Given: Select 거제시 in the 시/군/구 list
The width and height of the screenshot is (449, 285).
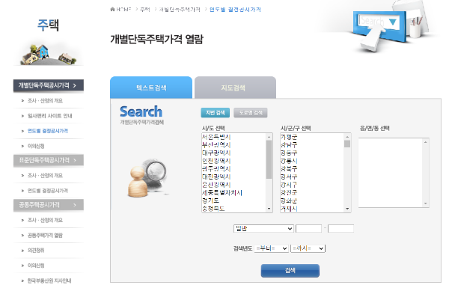Looking at the screenshot, I should pos(312,209).
